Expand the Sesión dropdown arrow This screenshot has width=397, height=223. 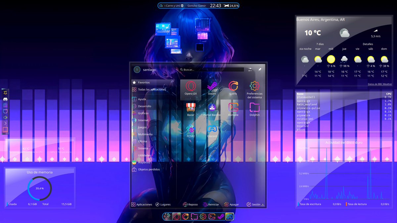click(x=263, y=204)
